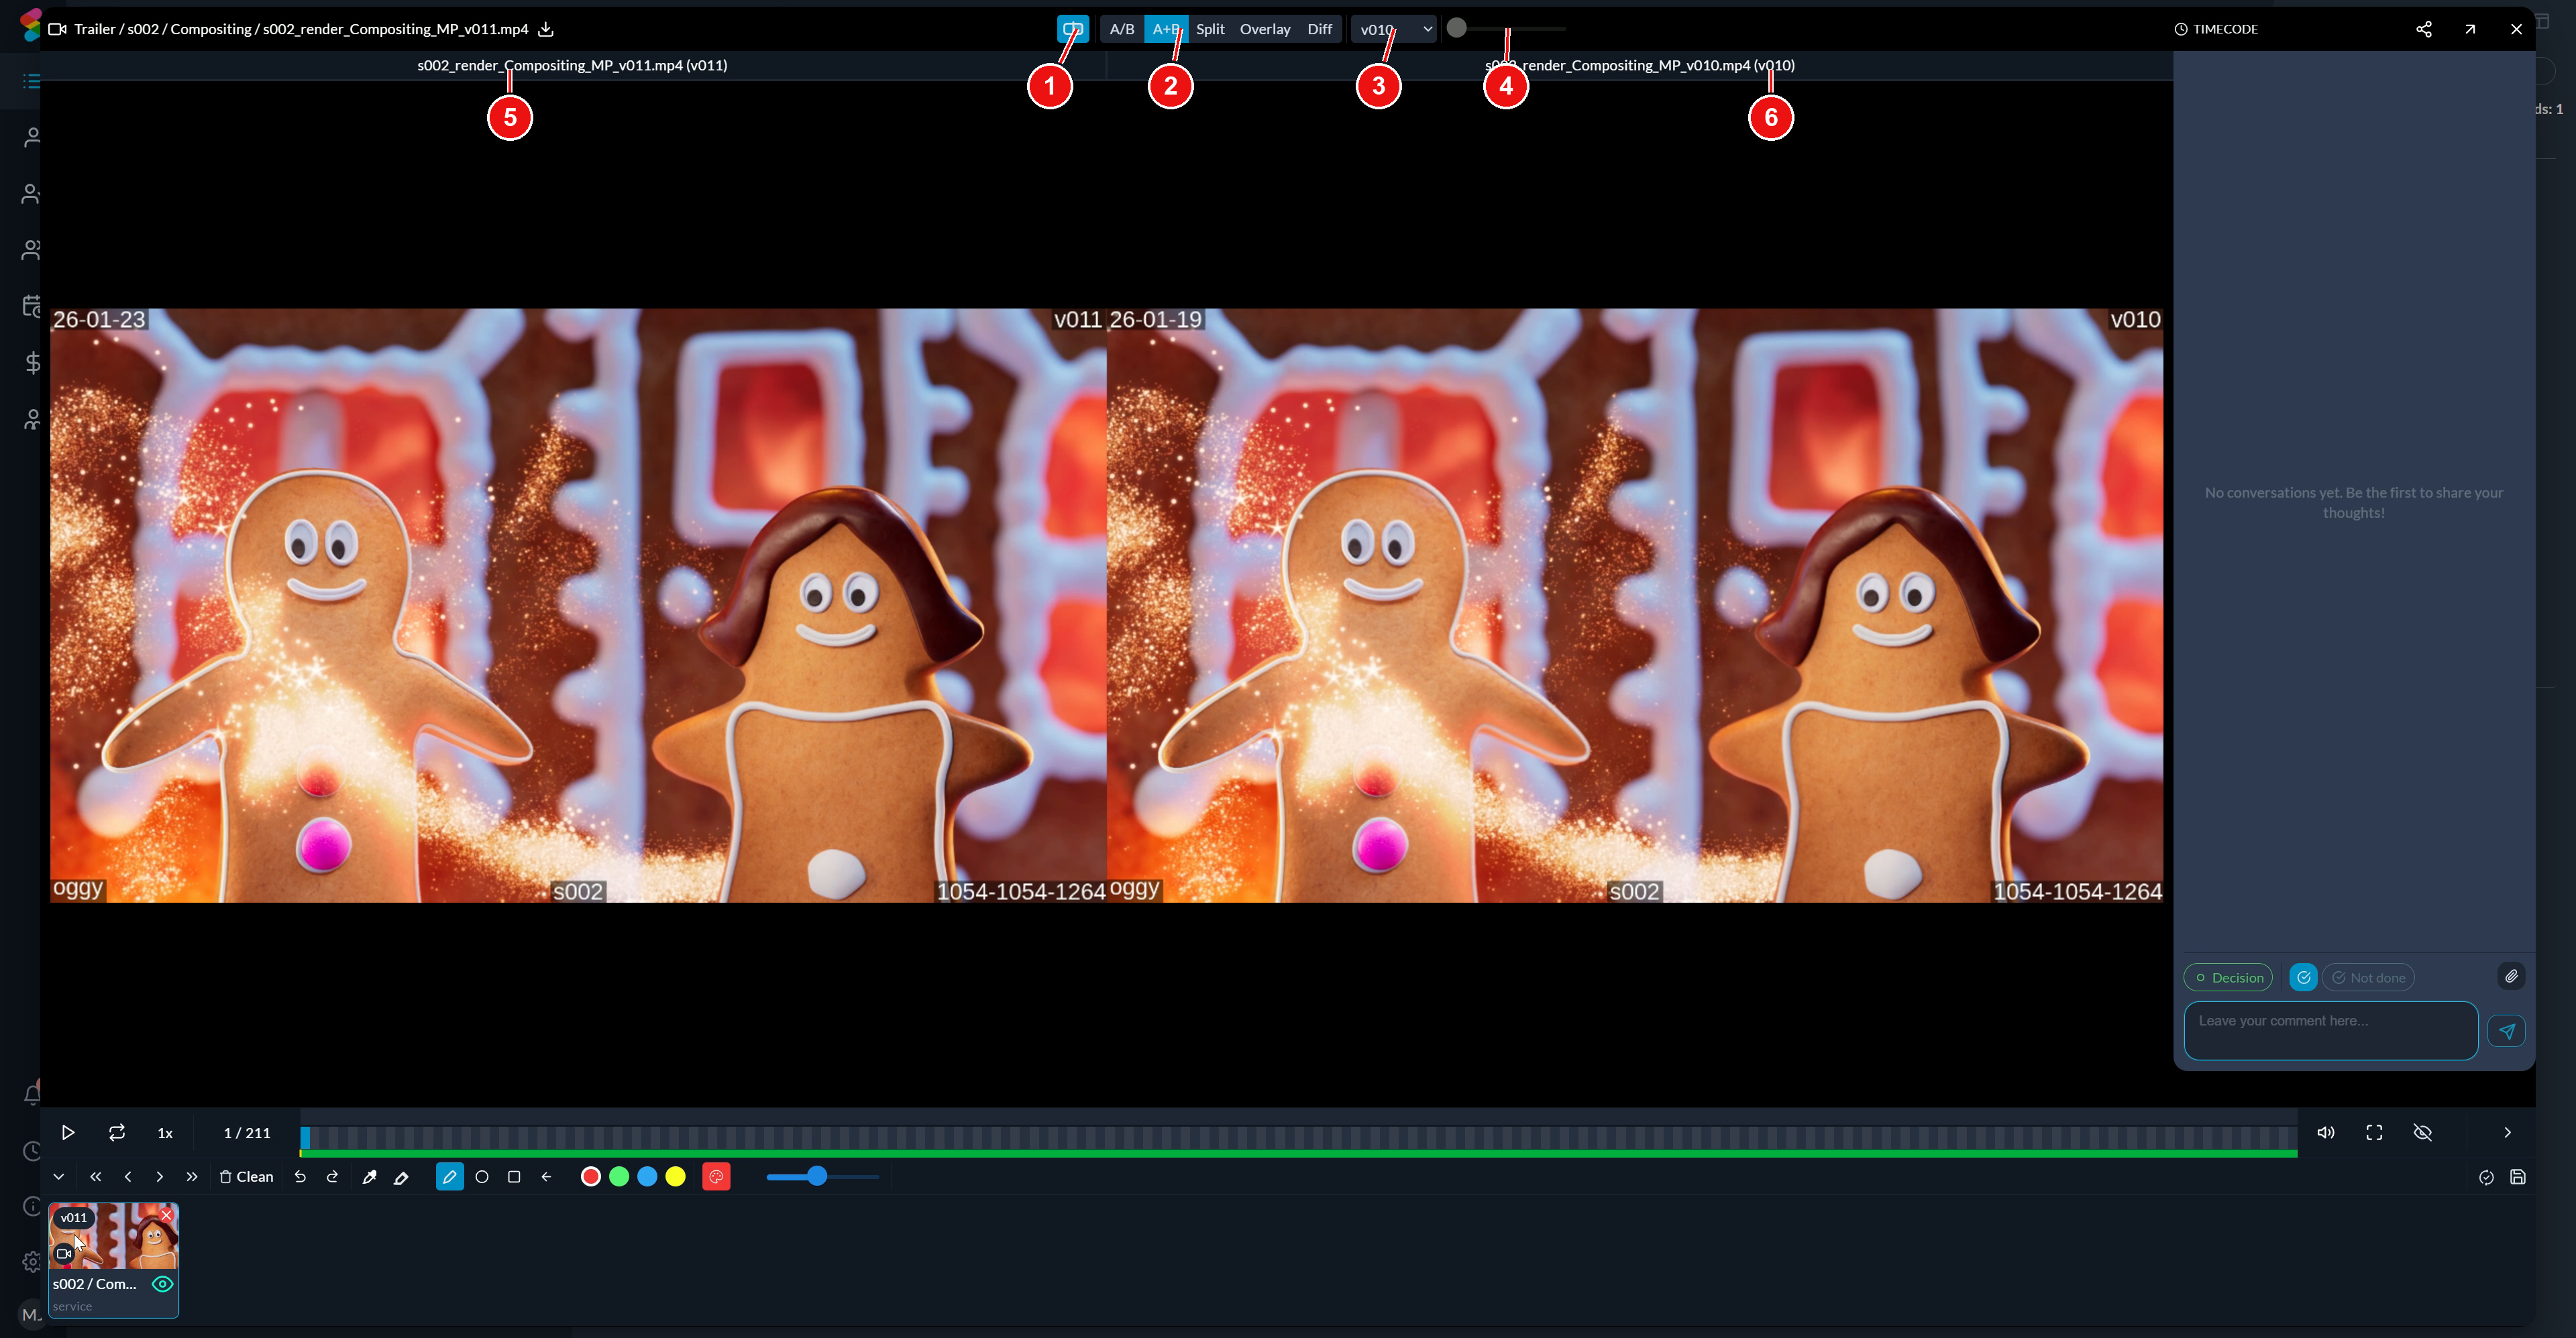Open the v010 version dropdown
The image size is (2576, 1338).
pos(1395,29)
